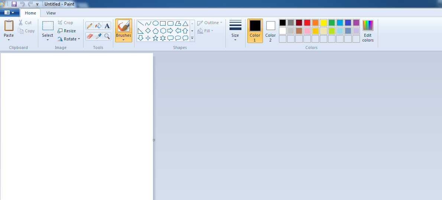The image size is (442, 200).
Task: Select the Rounded rectangular callout shape
Action: click(170, 38)
